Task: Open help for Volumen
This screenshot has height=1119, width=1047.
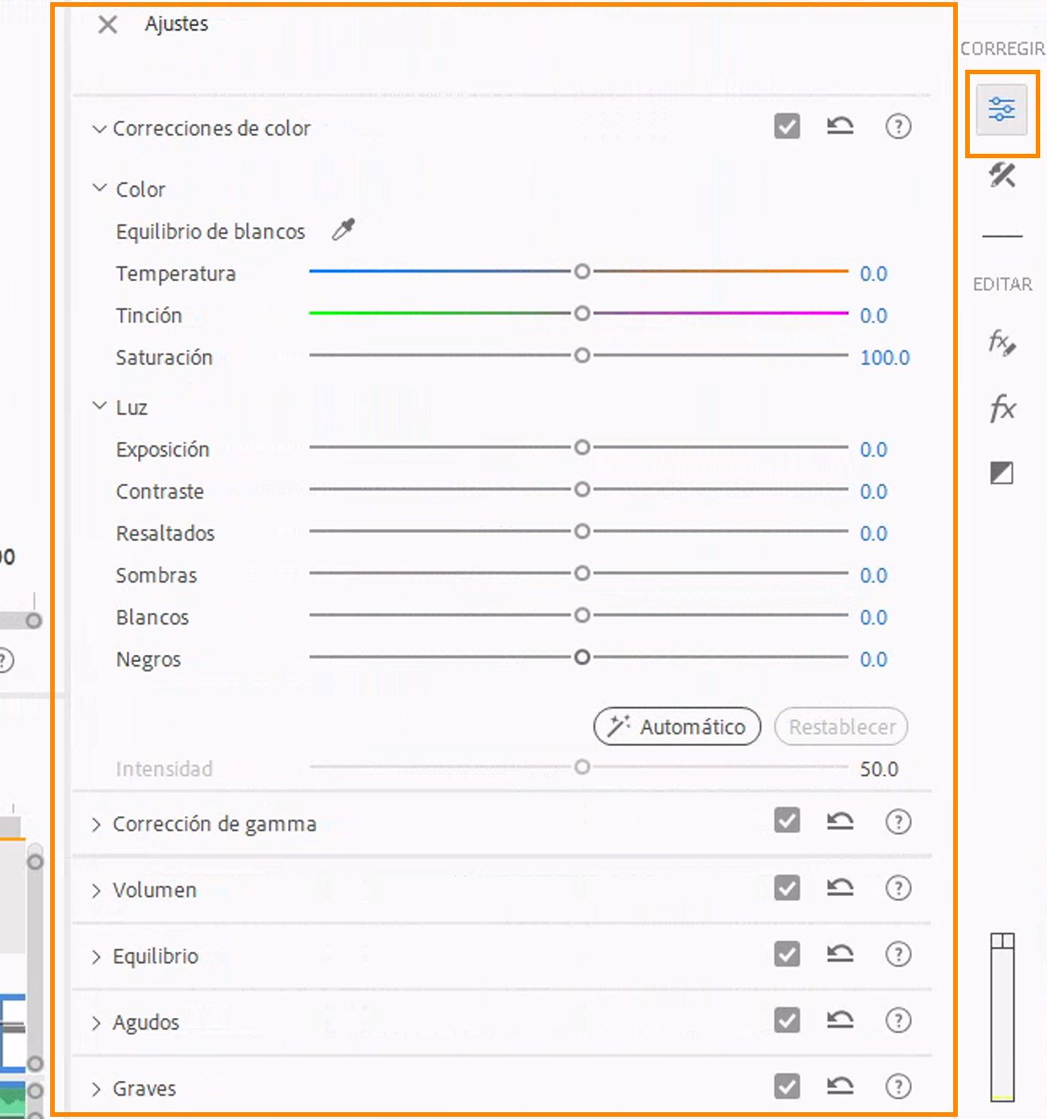Action: [x=898, y=888]
